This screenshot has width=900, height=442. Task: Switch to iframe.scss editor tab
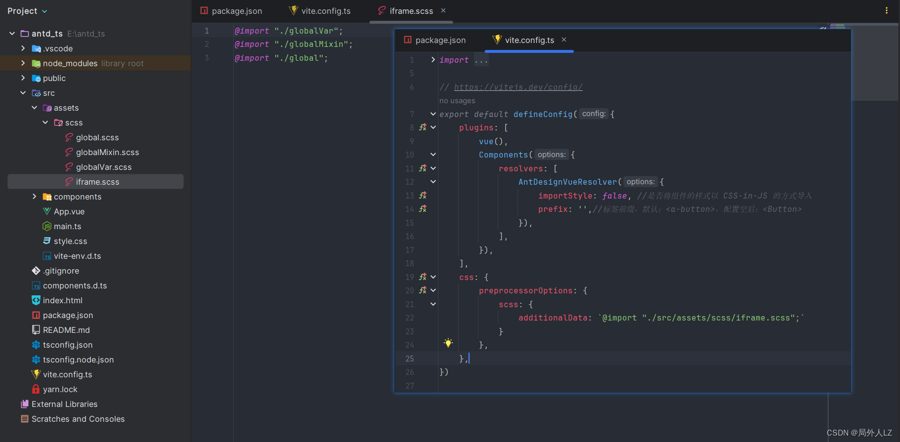point(405,11)
